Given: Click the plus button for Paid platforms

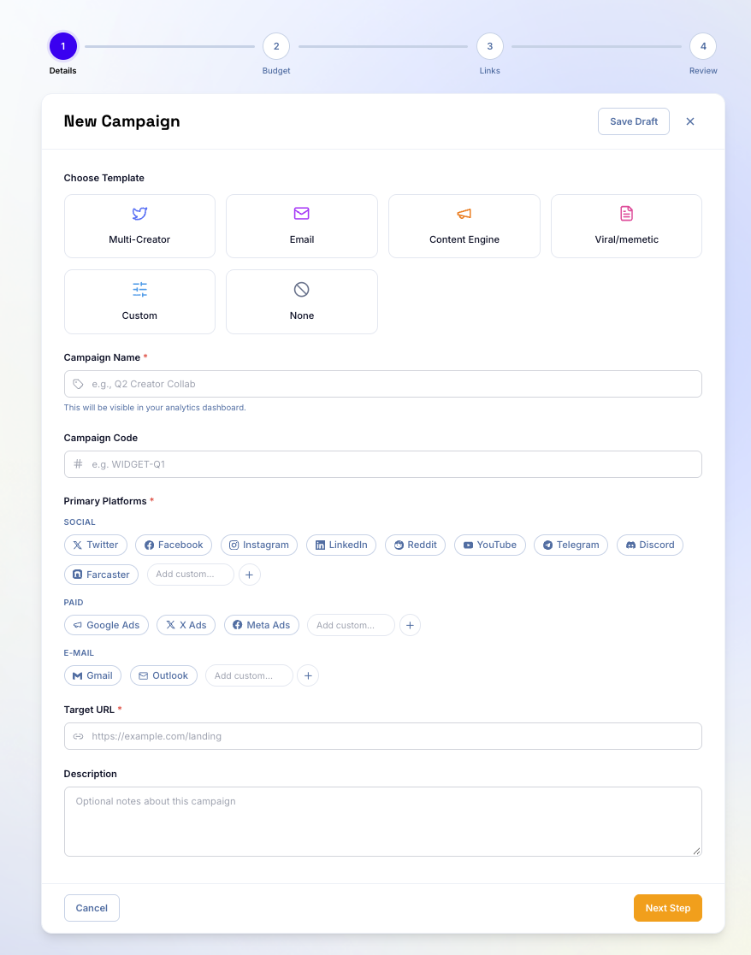Looking at the screenshot, I should point(410,625).
